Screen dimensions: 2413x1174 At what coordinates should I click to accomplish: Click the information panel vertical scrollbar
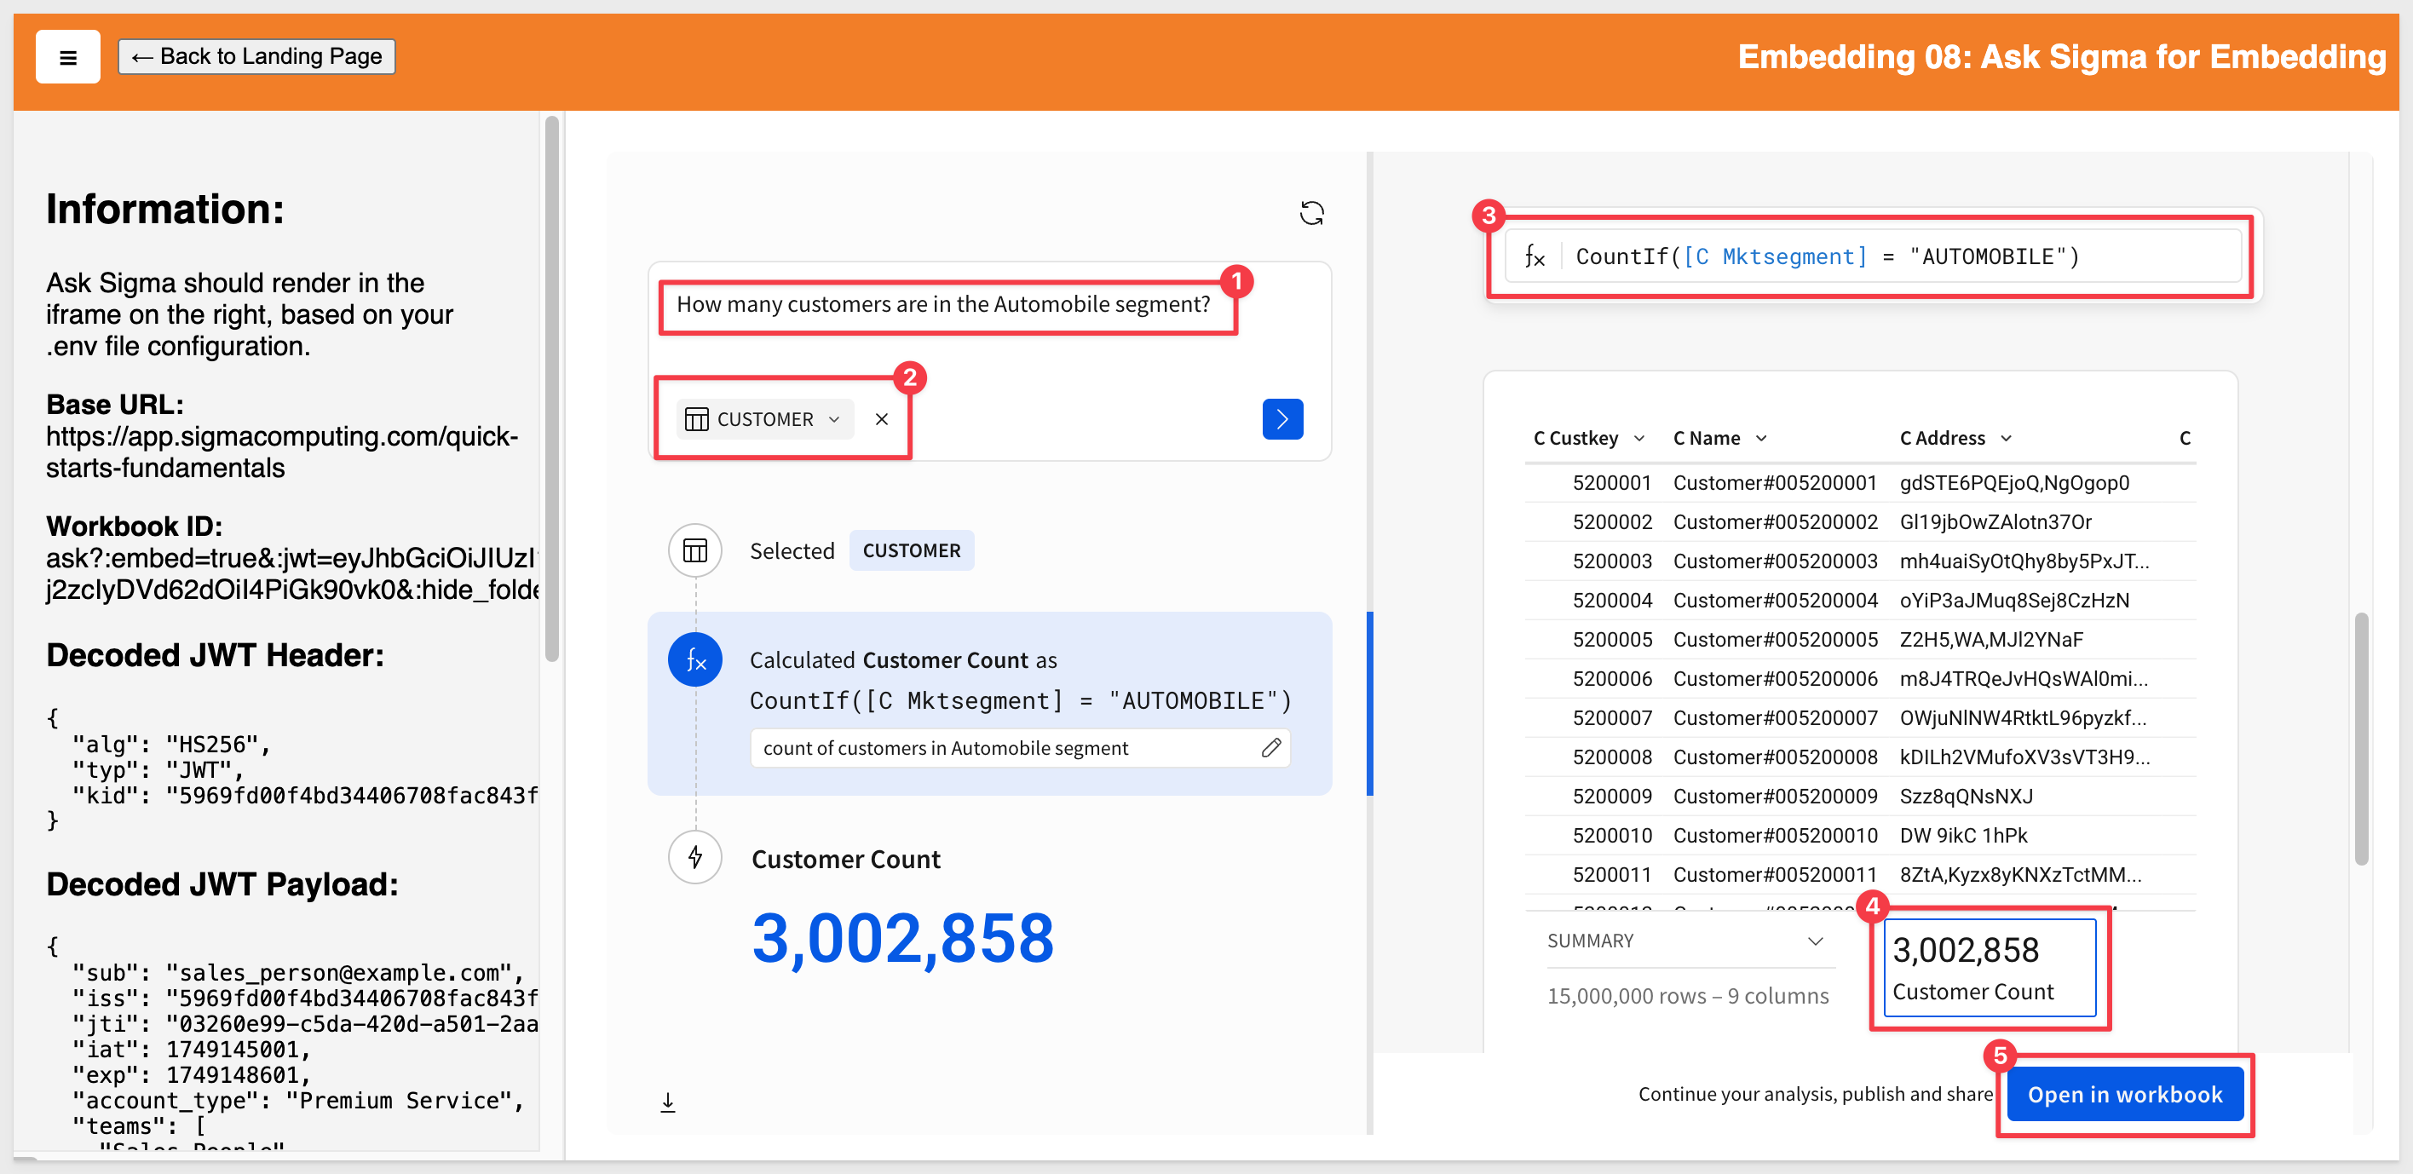point(552,388)
